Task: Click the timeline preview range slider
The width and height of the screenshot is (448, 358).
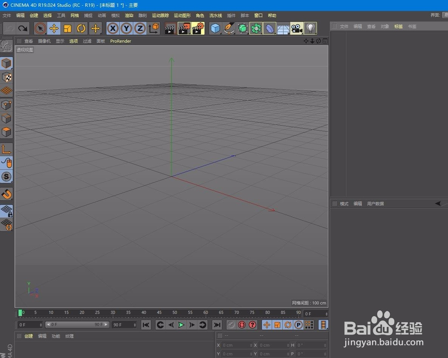Action: 77,324
